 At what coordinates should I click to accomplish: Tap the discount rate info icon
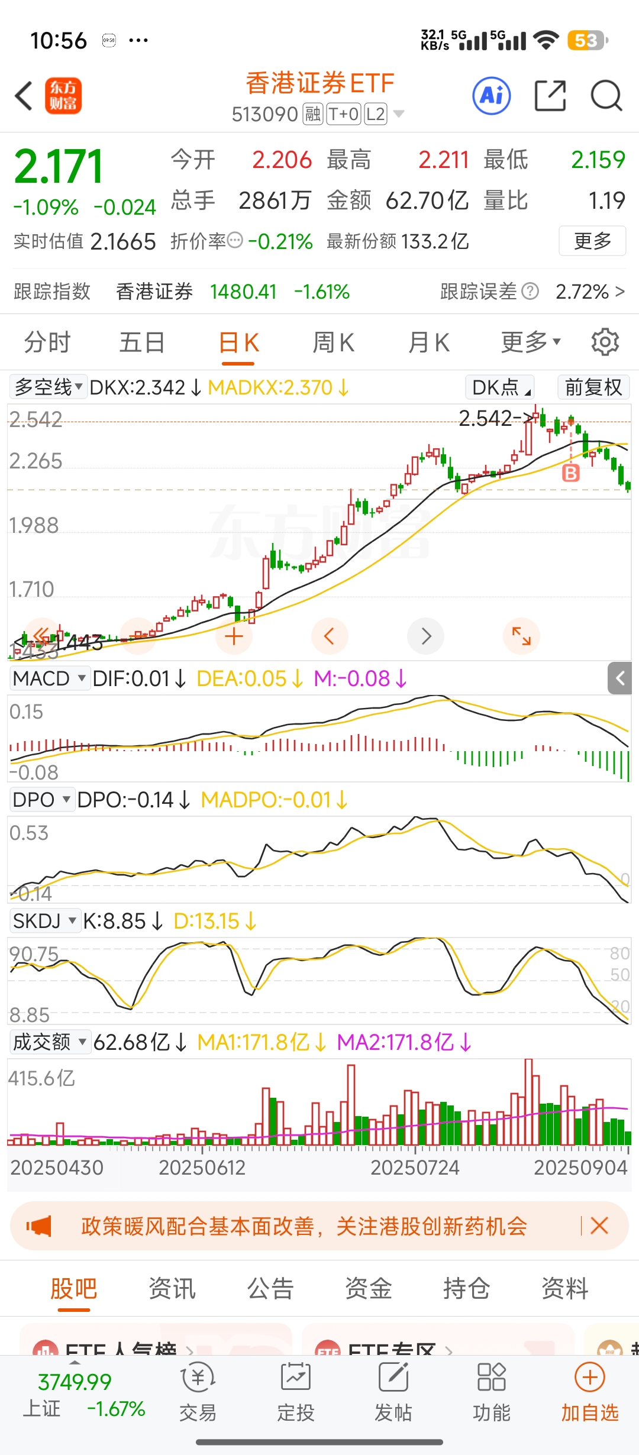[235, 241]
